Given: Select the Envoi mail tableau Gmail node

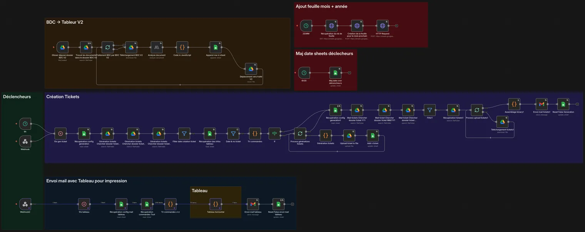Looking at the screenshot, I should [253, 204].
